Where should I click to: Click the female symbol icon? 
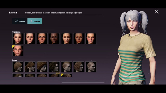(x=31, y=21)
